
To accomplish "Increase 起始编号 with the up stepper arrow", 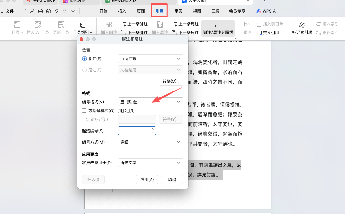I will (x=153, y=128).
